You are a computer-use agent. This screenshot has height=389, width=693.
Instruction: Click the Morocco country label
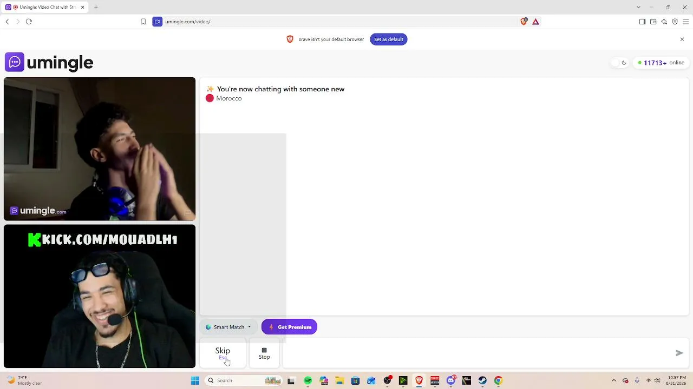[229, 98]
